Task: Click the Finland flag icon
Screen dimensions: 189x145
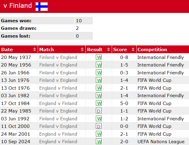Action: point(42,6)
